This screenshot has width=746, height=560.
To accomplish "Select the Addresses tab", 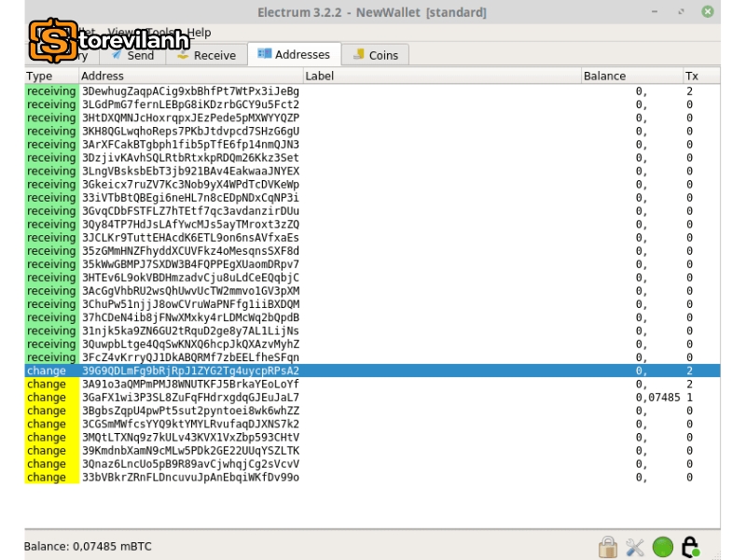I will tap(294, 54).
